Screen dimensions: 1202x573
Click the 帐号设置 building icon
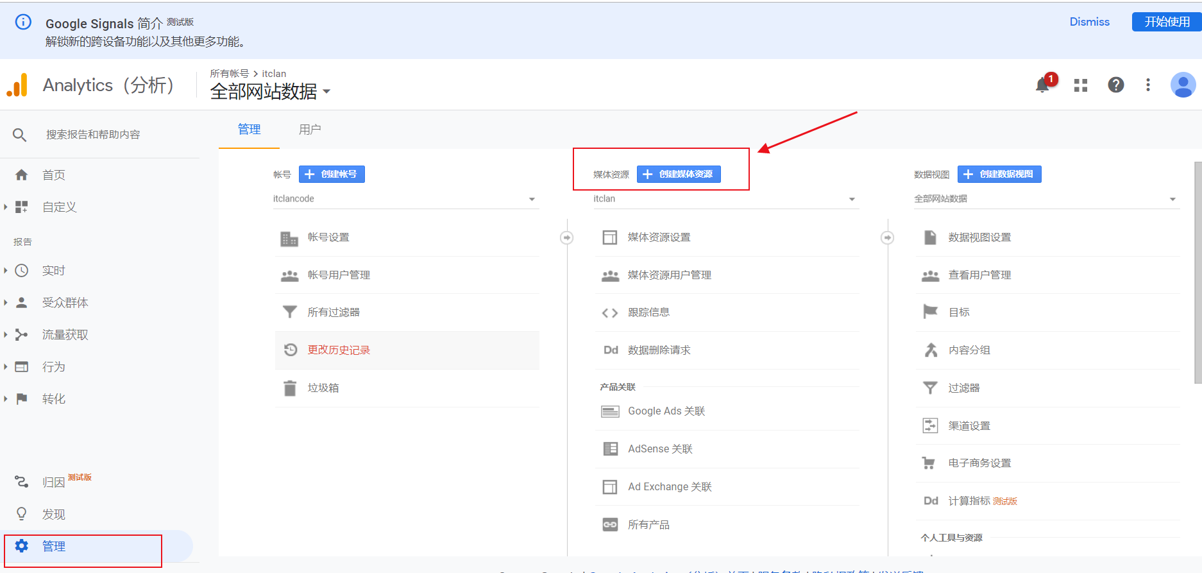coord(289,239)
